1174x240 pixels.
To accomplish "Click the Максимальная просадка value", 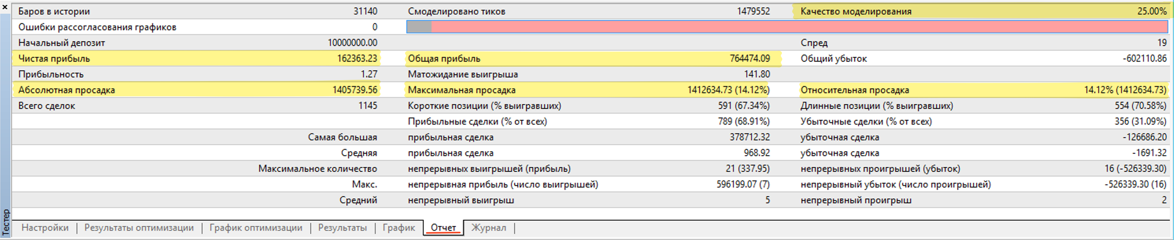I will pos(728,90).
